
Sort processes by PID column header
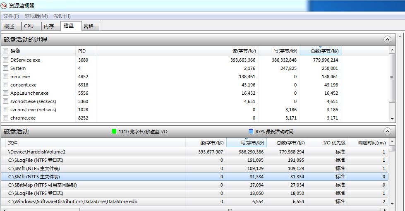point(82,51)
